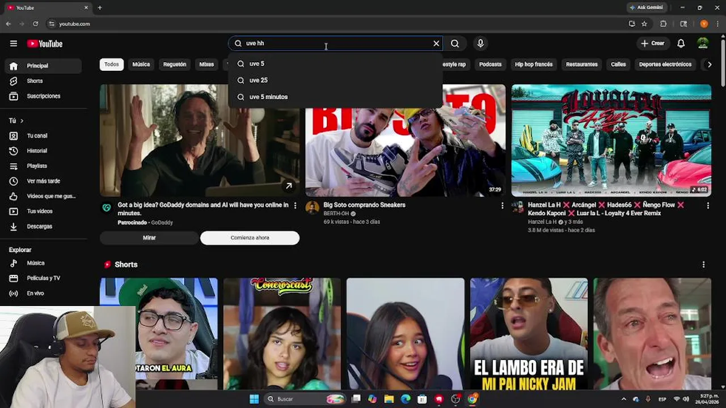
Task: Open Videos que me gustan
Action: coord(43,196)
